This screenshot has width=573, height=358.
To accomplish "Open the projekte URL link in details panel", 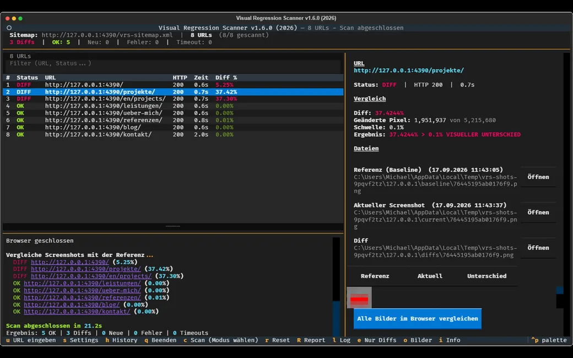I will [409, 70].
